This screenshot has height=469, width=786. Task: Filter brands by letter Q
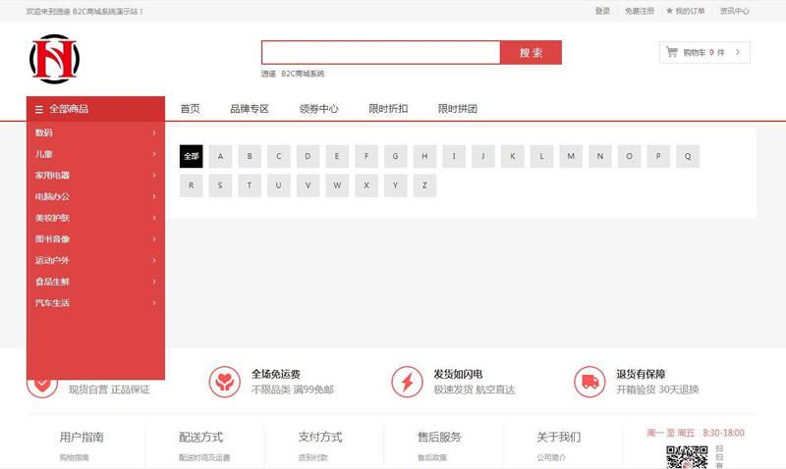pyautogui.click(x=688, y=156)
